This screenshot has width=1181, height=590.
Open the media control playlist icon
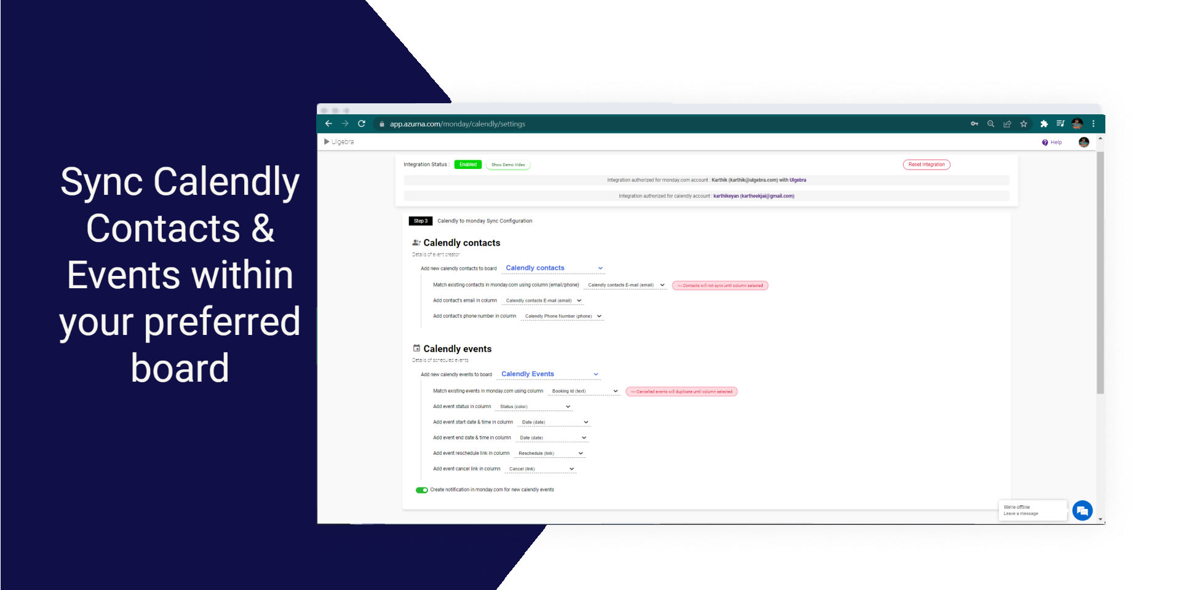[1060, 124]
